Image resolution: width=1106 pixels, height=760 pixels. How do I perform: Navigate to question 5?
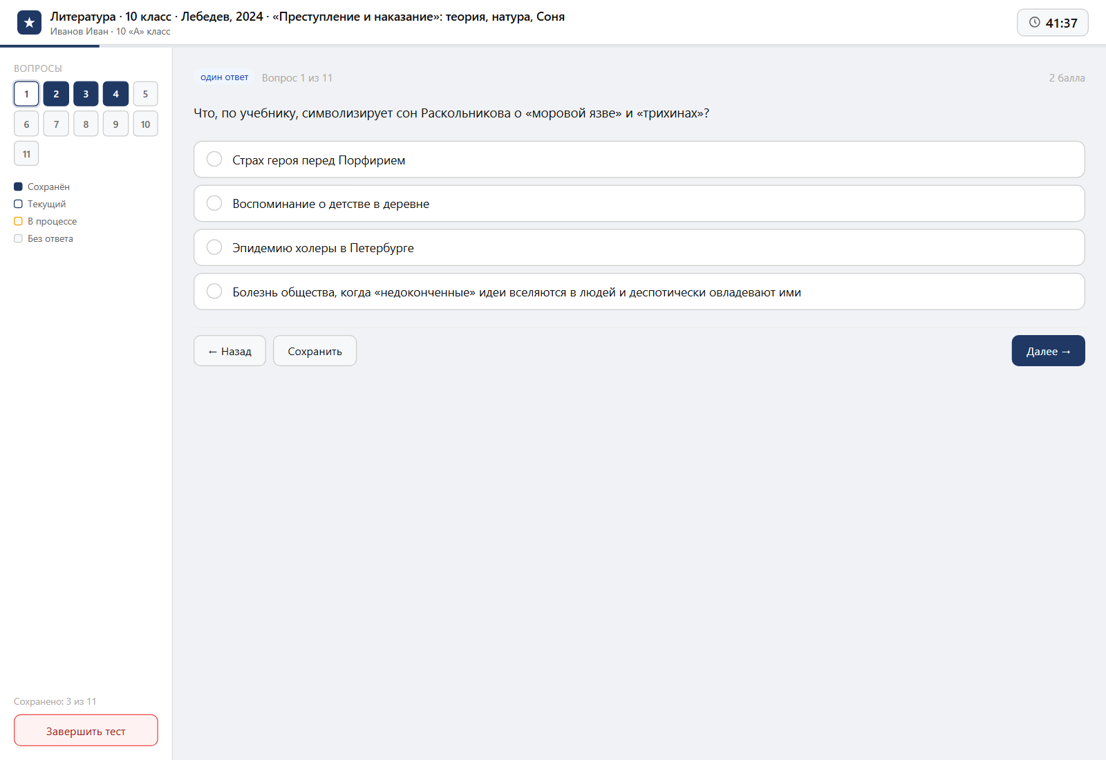[145, 94]
